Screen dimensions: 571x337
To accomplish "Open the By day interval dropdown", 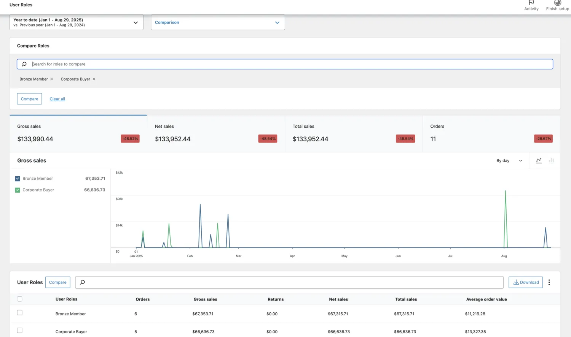I will 509,161.
